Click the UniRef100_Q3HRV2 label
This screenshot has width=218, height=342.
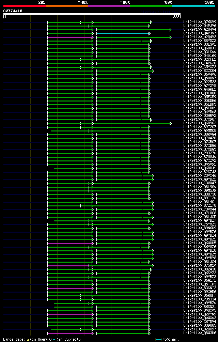tap(200, 115)
